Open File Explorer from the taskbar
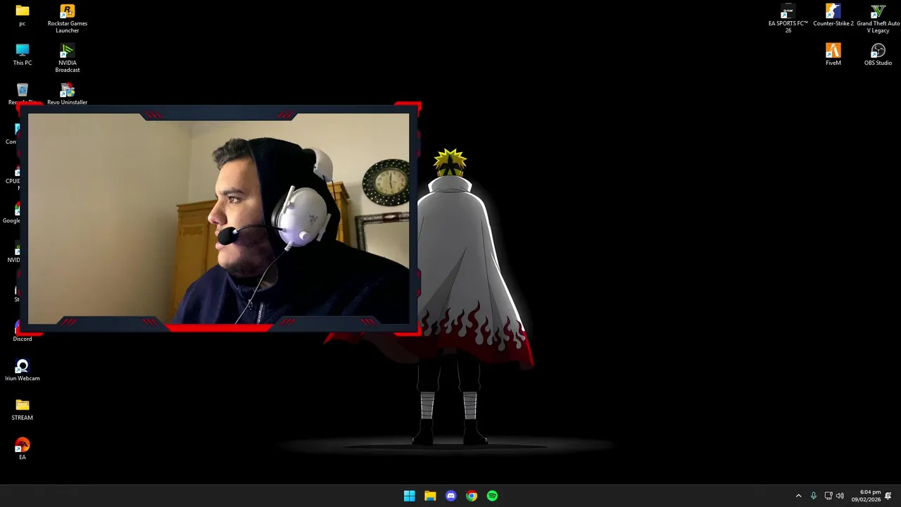The width and height of the screenshot is (901, 507). 430,496
